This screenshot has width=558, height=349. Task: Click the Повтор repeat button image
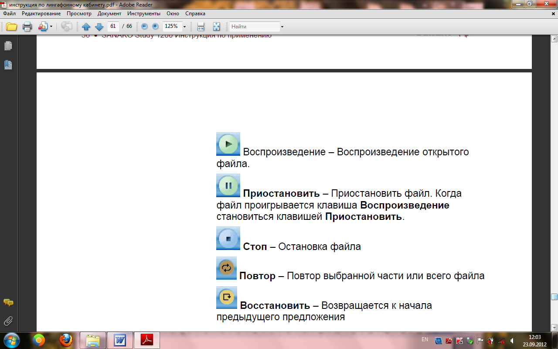[x=226, y=268]
